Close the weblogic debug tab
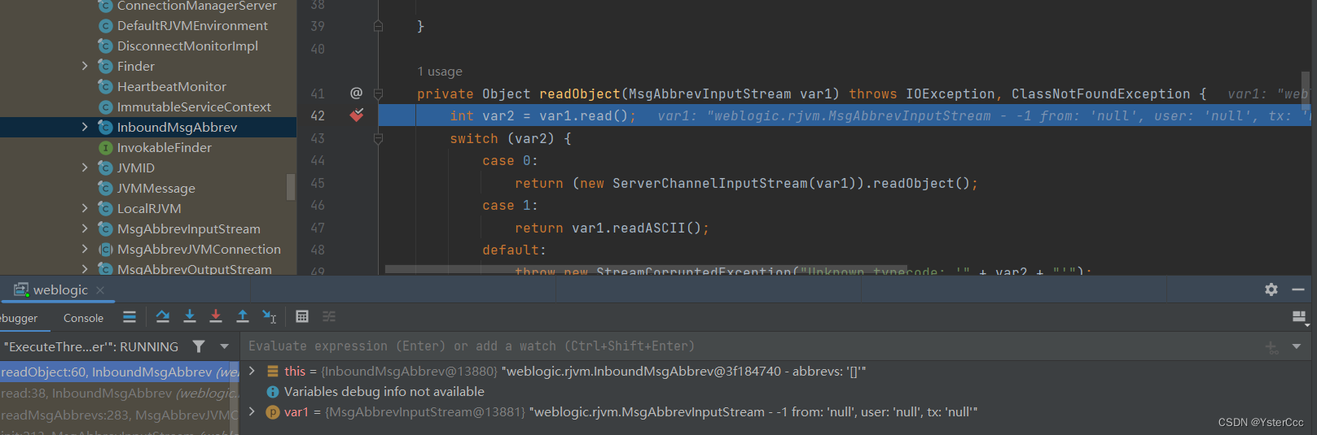Viewport: 1317px width, 435px height. [x=100, y=290]
